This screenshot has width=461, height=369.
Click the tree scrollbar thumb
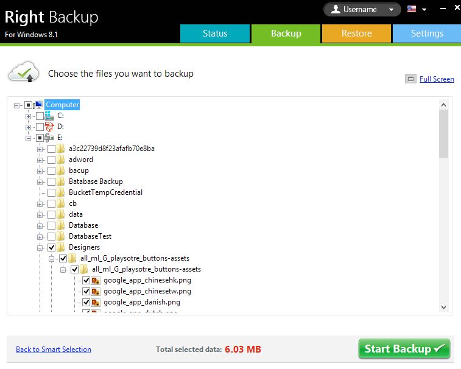click(444, 134)
